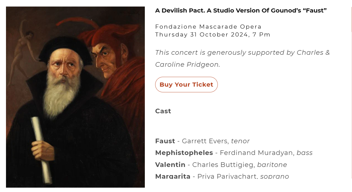Click the word bass in the cast list
Screen dimensions: 352x192
[304, 153]
